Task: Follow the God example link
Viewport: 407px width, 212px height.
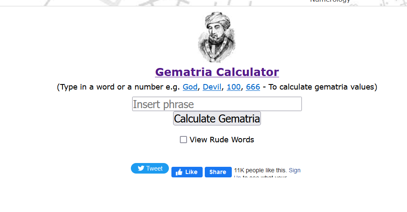Action: point(190,87)
